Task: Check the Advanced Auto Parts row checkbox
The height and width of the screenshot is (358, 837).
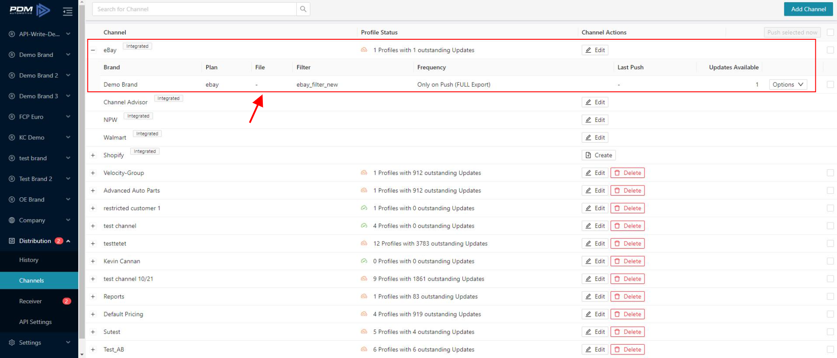Action: [830, 190]
